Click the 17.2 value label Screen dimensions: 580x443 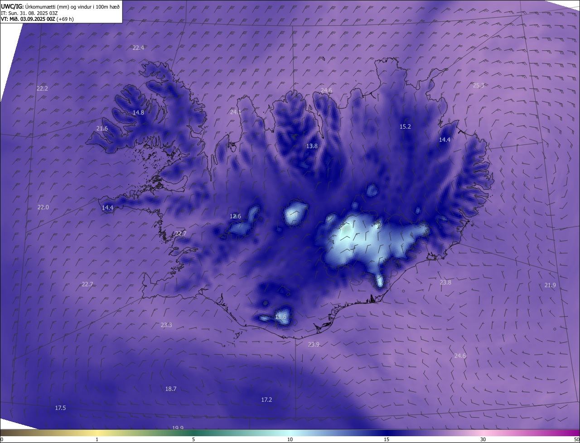[266, 400]
